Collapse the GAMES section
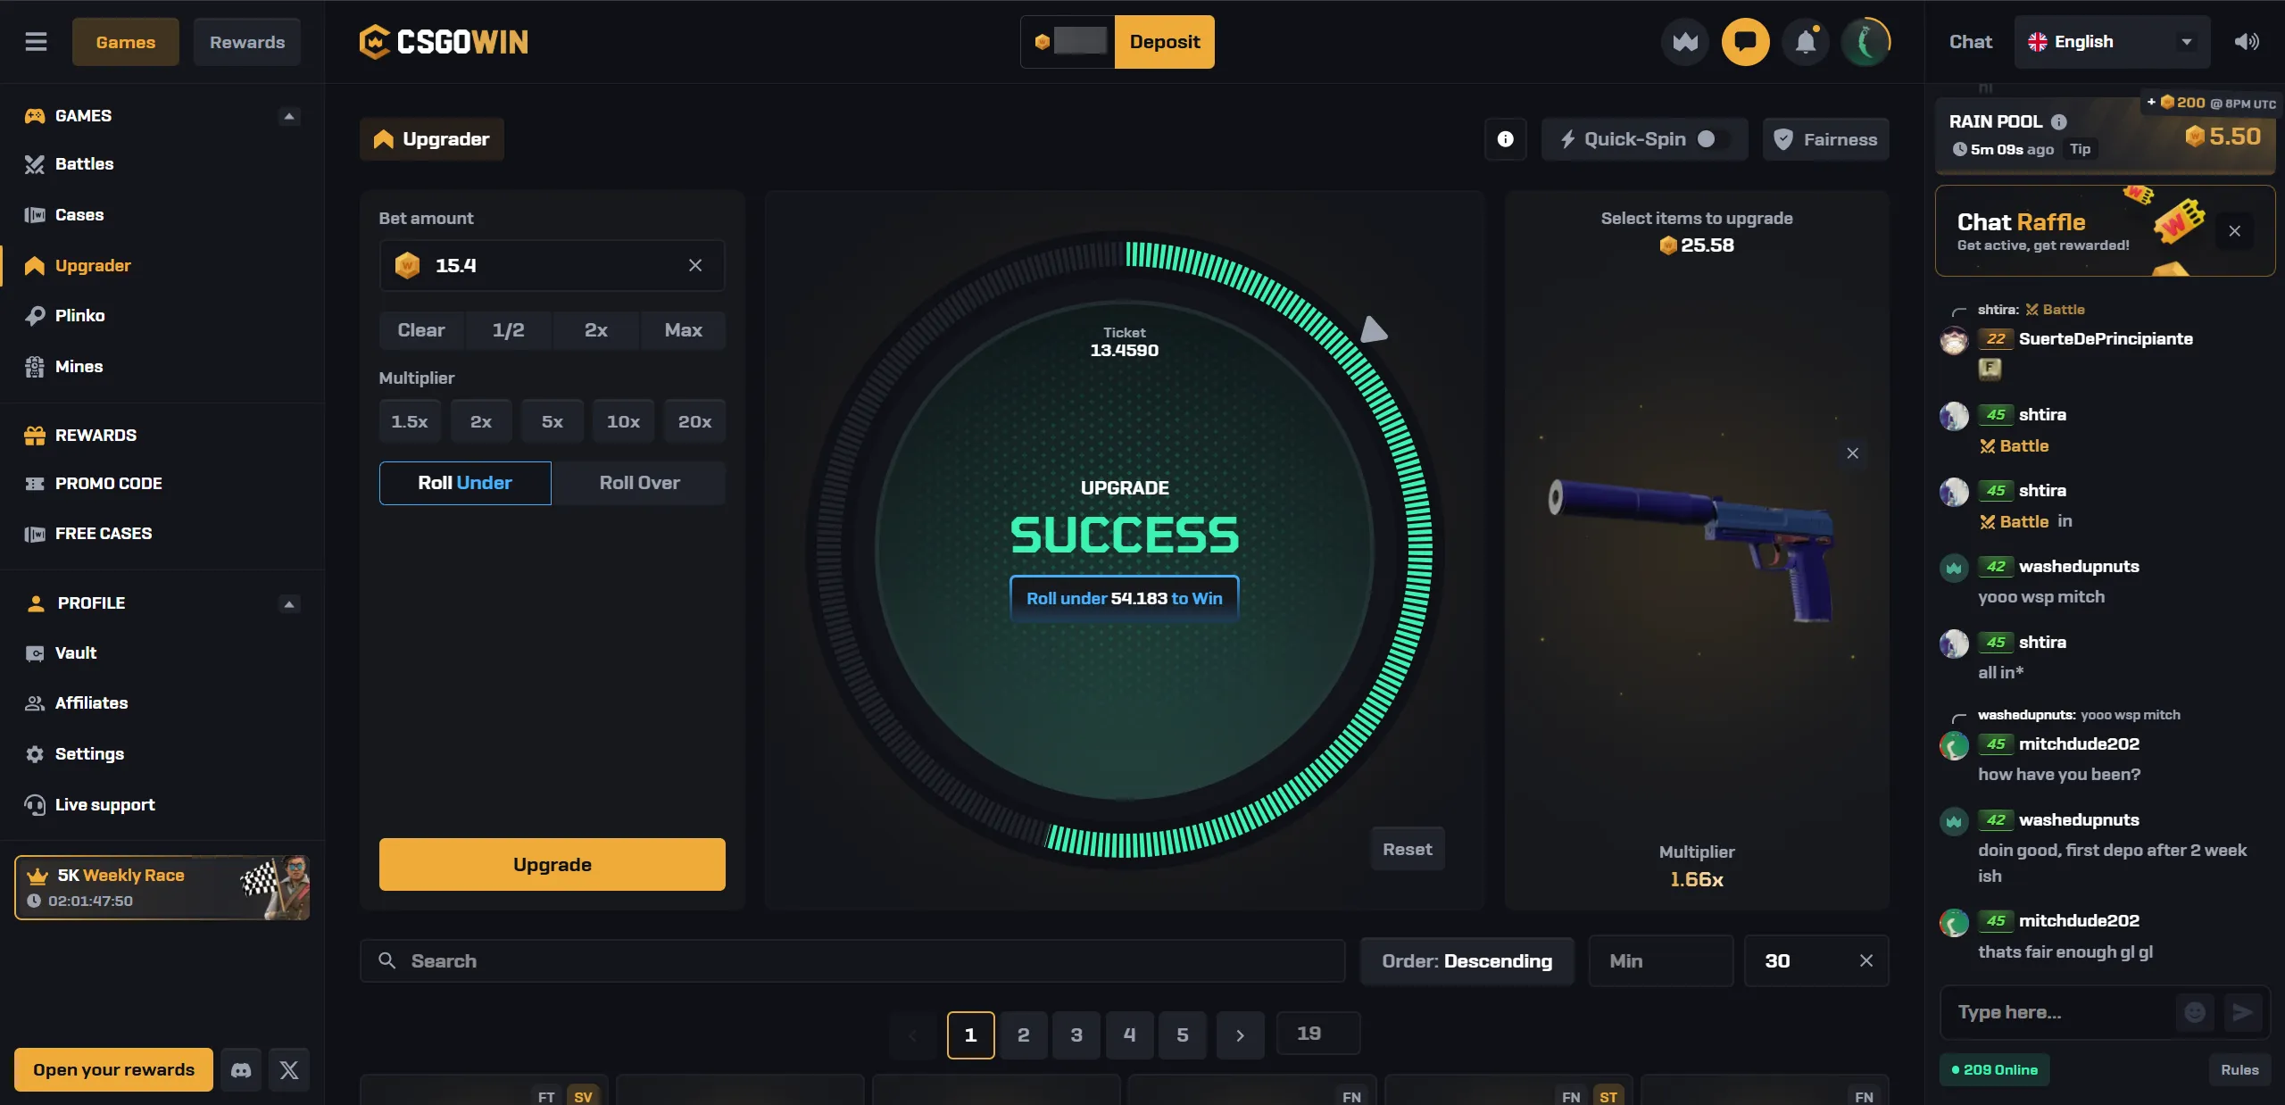2285x1105 pixels. pos(288,116)
